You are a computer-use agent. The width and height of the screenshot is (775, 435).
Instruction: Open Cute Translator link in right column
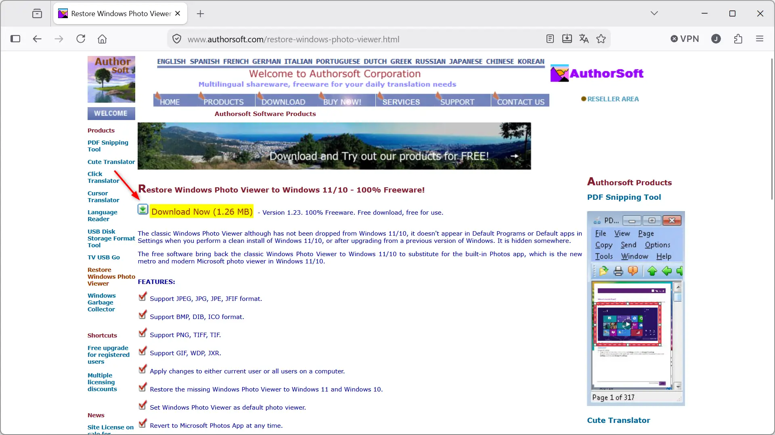coord(618,420)
